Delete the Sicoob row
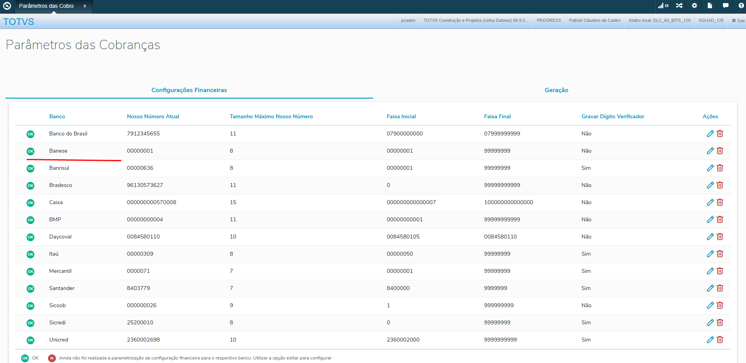746x363 pixels. (x=720, y=305)
